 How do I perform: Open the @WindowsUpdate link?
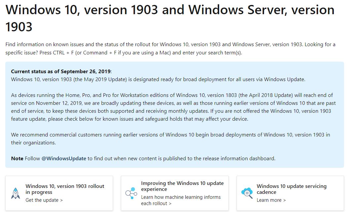[64, 159]
